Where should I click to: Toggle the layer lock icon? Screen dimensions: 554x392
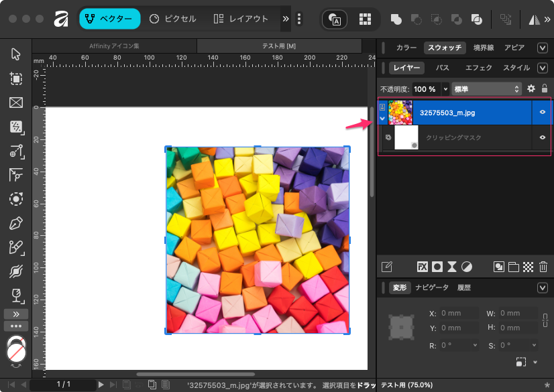point(544,88)
